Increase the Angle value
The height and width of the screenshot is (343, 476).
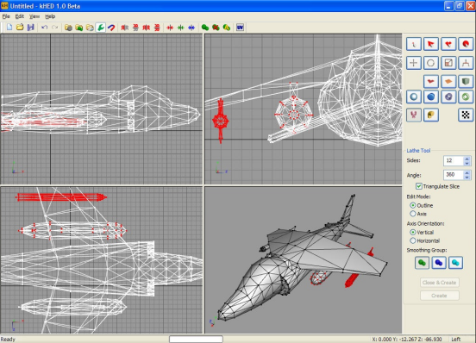[467, 172]
